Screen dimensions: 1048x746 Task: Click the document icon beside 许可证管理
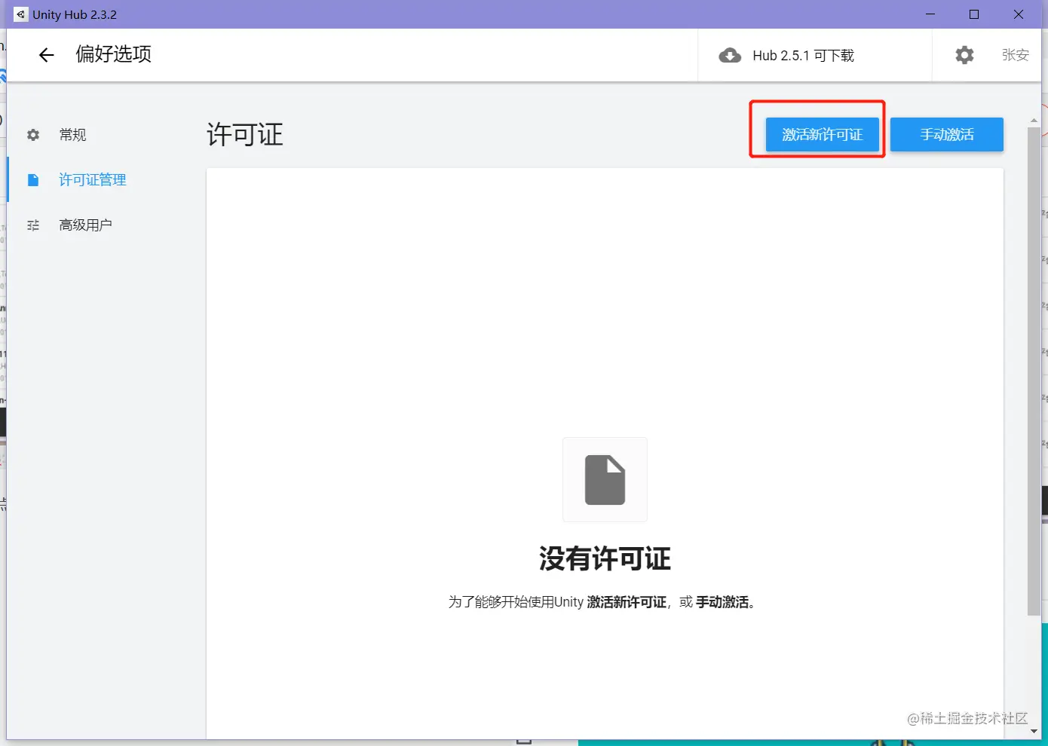[32, 179]
